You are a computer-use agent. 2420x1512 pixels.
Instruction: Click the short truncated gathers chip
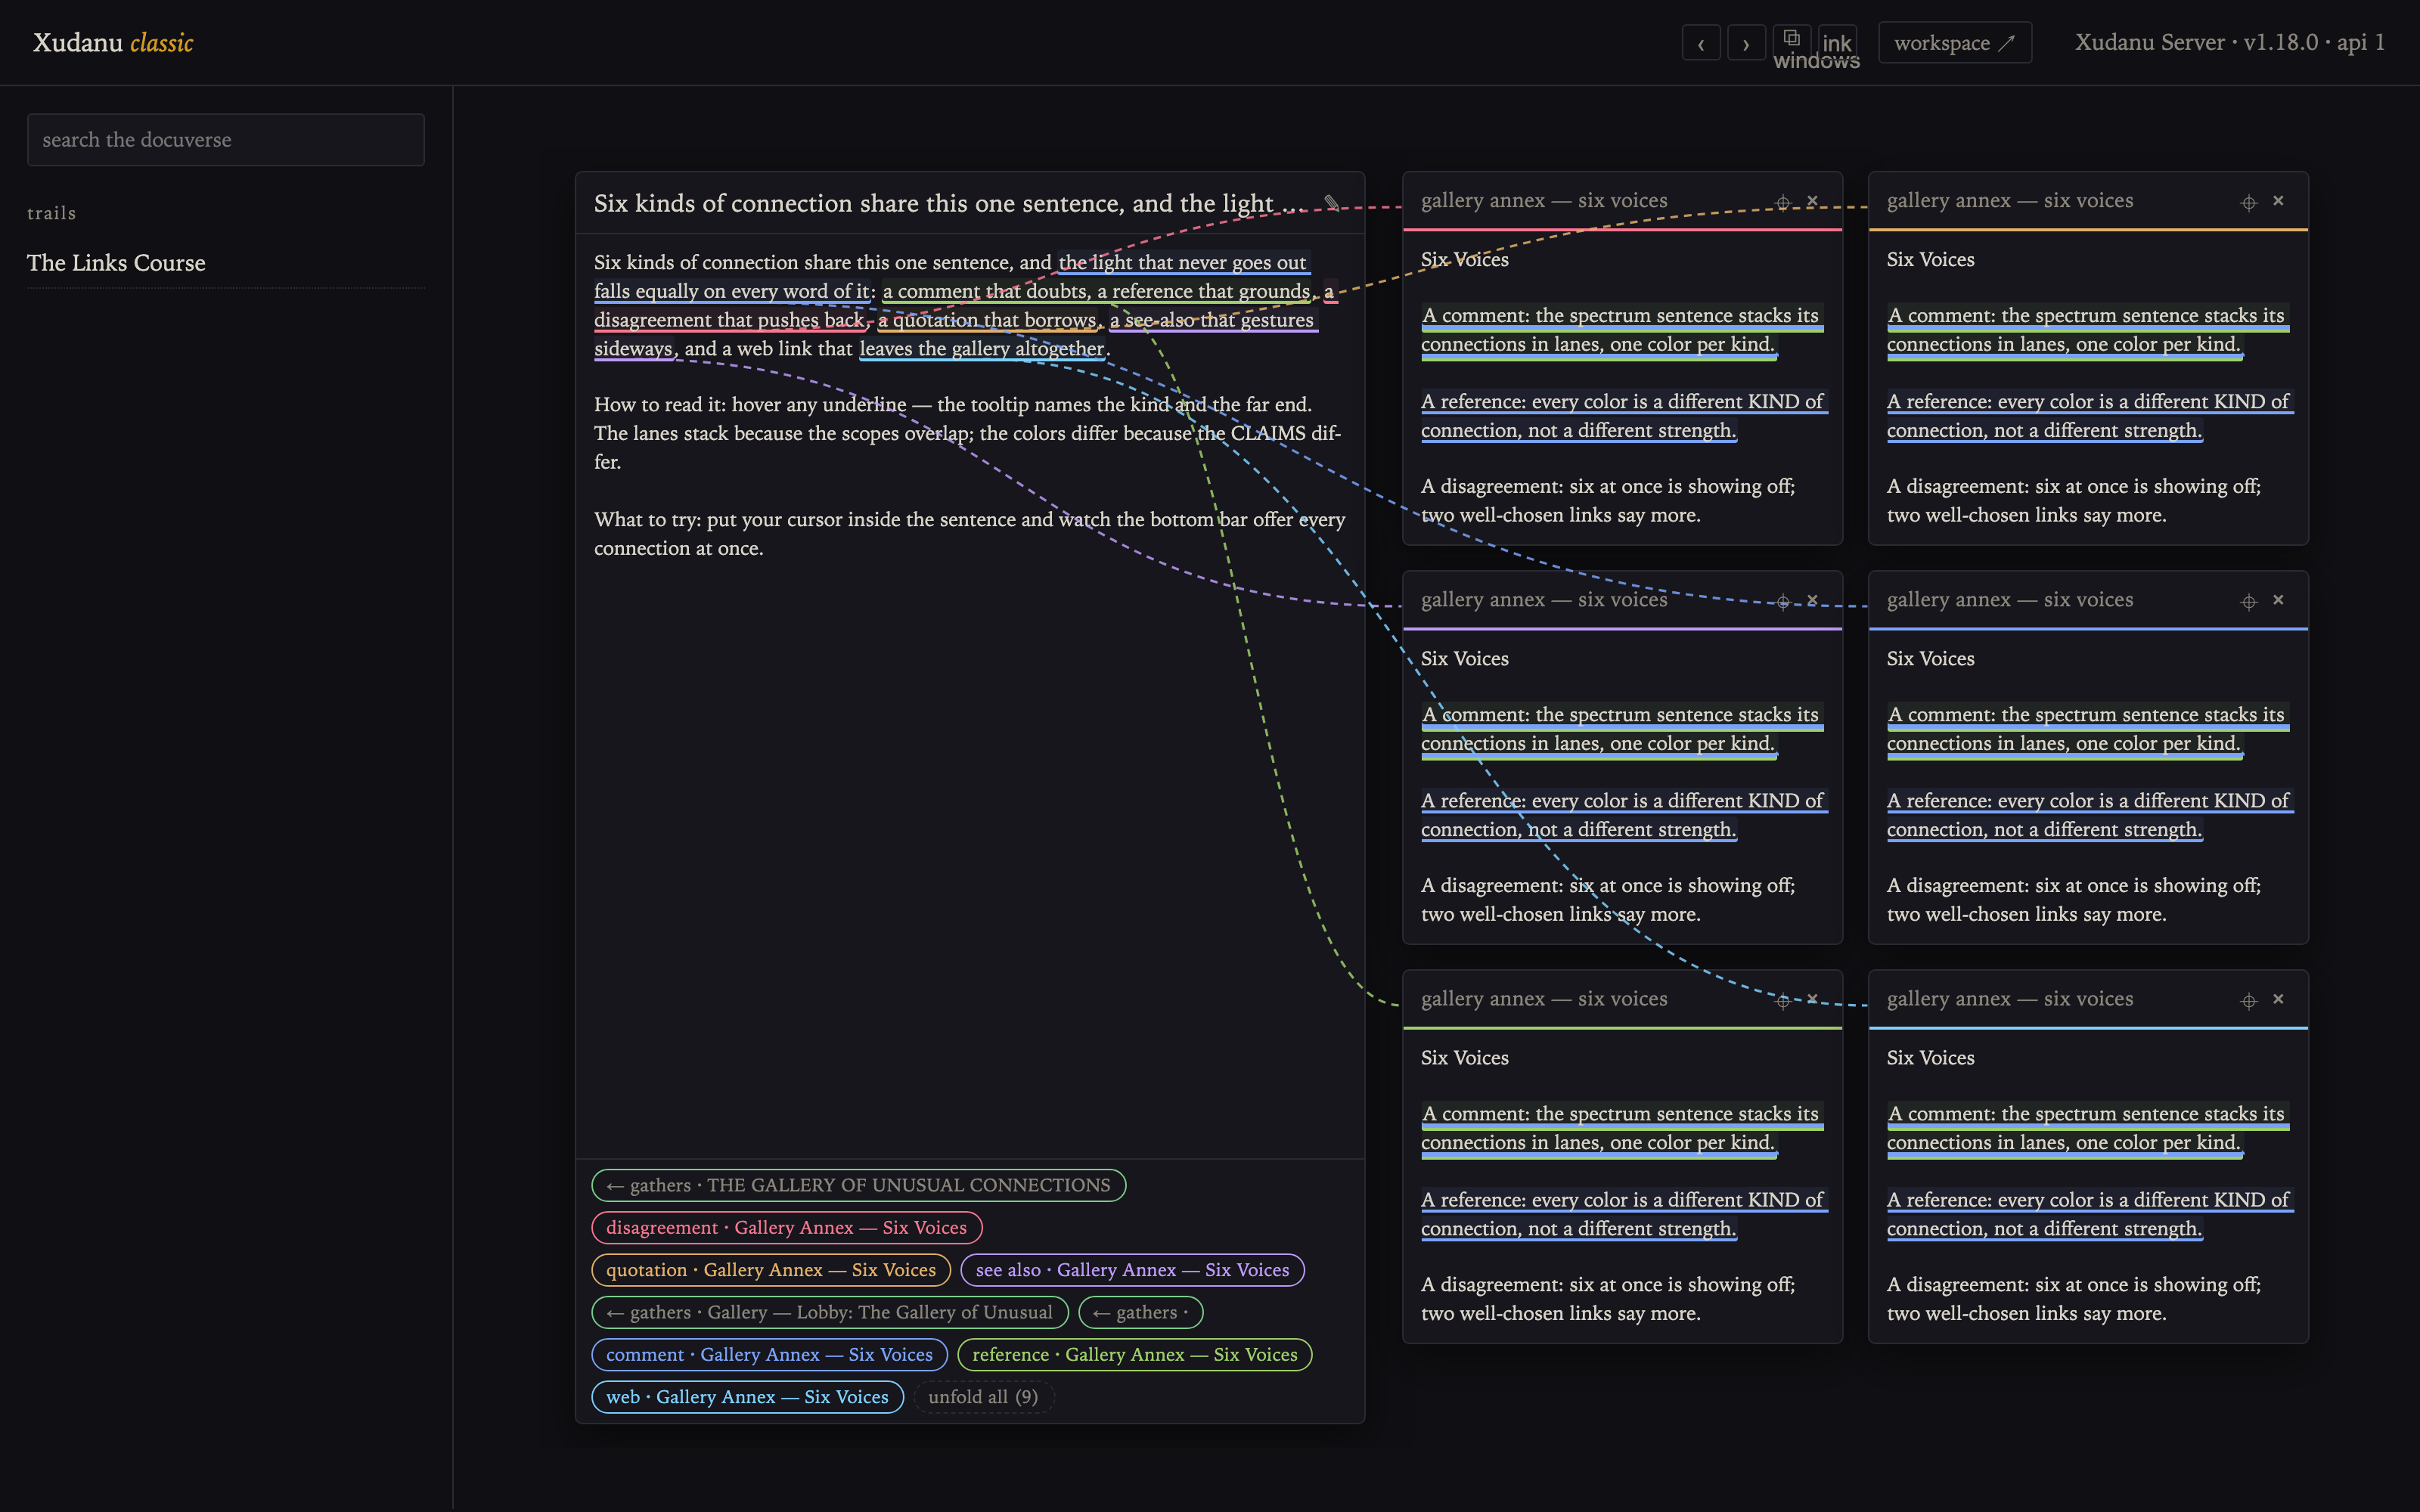pyautogui.click(x=1141, y=1312)
